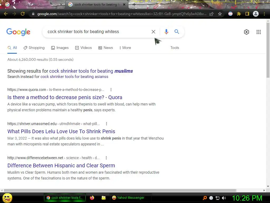Switch to Shopping results
The height and width of the screenshot is (203, 270).
point(34,48)
